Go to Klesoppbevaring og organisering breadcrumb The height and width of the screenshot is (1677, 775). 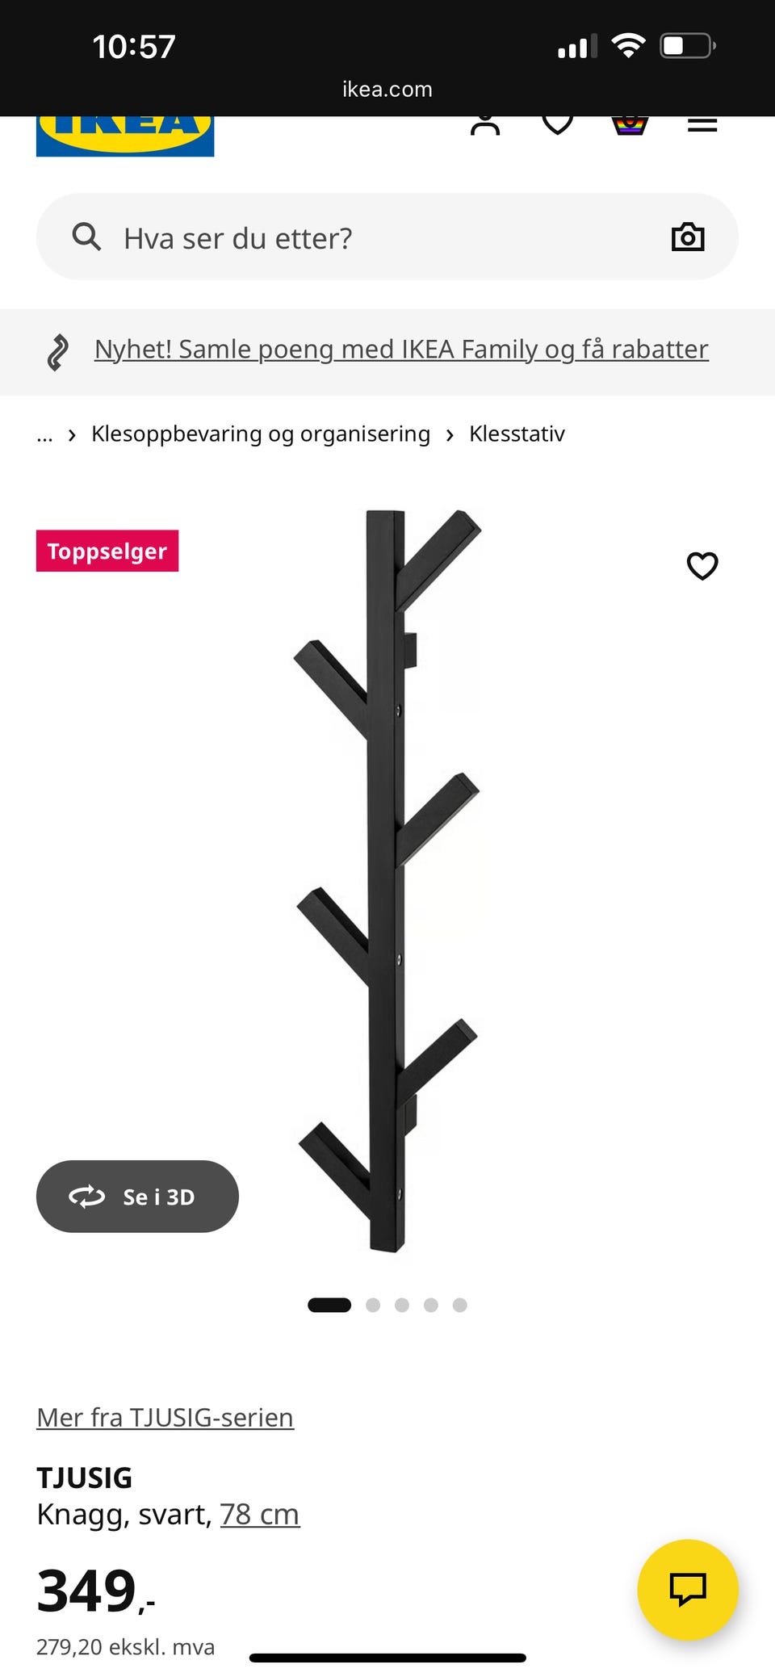tap(261, 434)
